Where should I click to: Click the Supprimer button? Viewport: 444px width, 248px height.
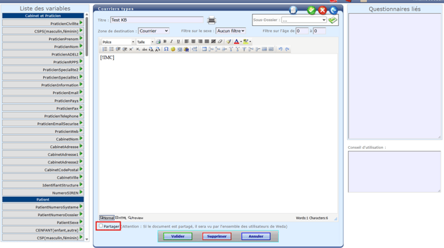(217, 236)
